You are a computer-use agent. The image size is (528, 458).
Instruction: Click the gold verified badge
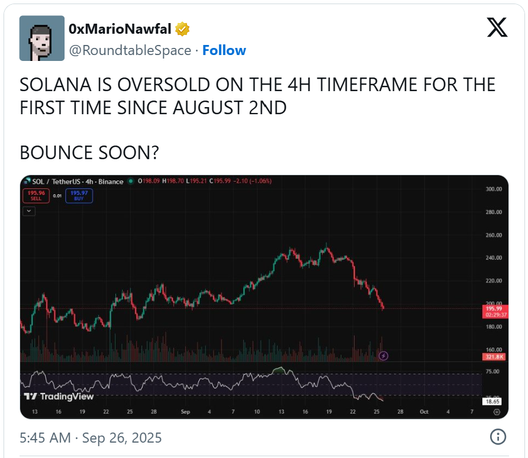182,28
